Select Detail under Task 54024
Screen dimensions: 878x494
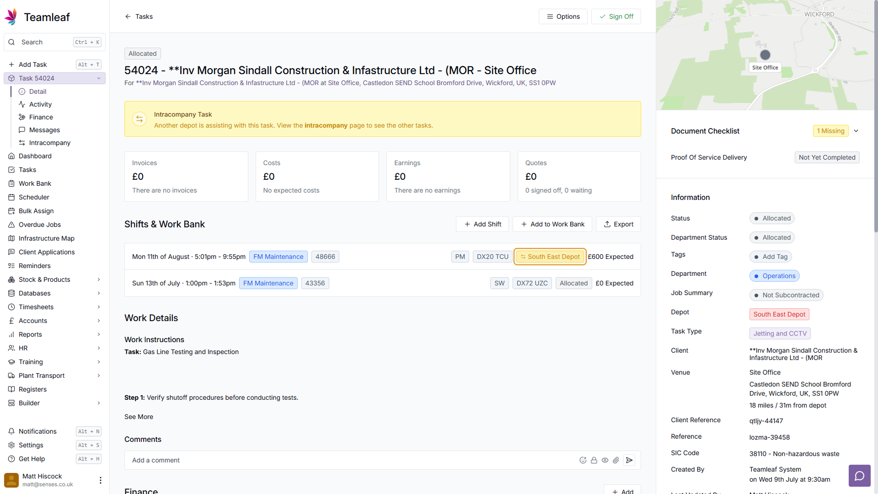[59, 91]
